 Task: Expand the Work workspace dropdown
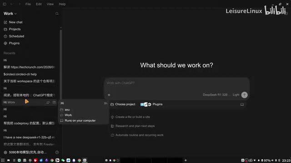tap(10, 14)
